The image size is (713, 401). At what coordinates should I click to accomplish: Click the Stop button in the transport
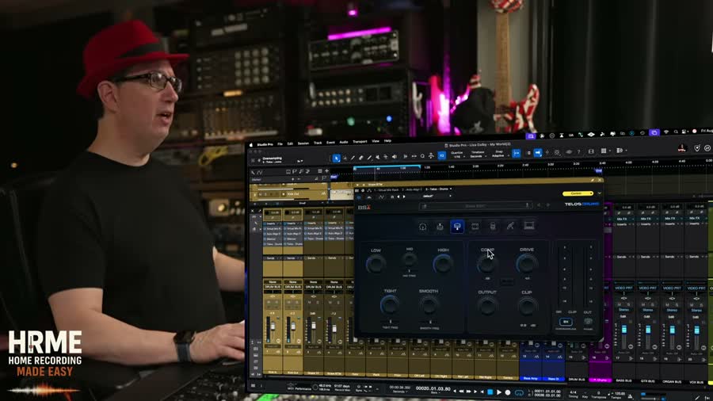point(490,392)
